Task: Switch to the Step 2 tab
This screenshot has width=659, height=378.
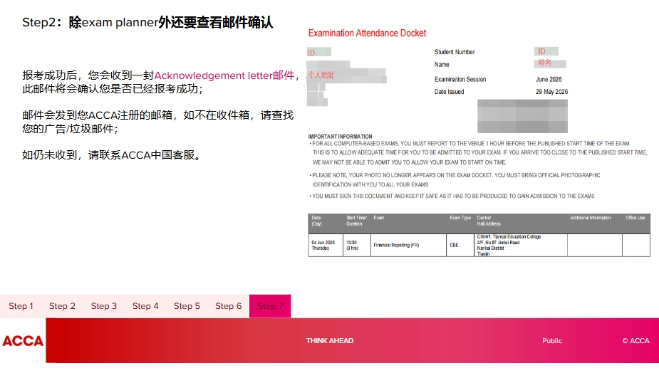Action: 62,306
